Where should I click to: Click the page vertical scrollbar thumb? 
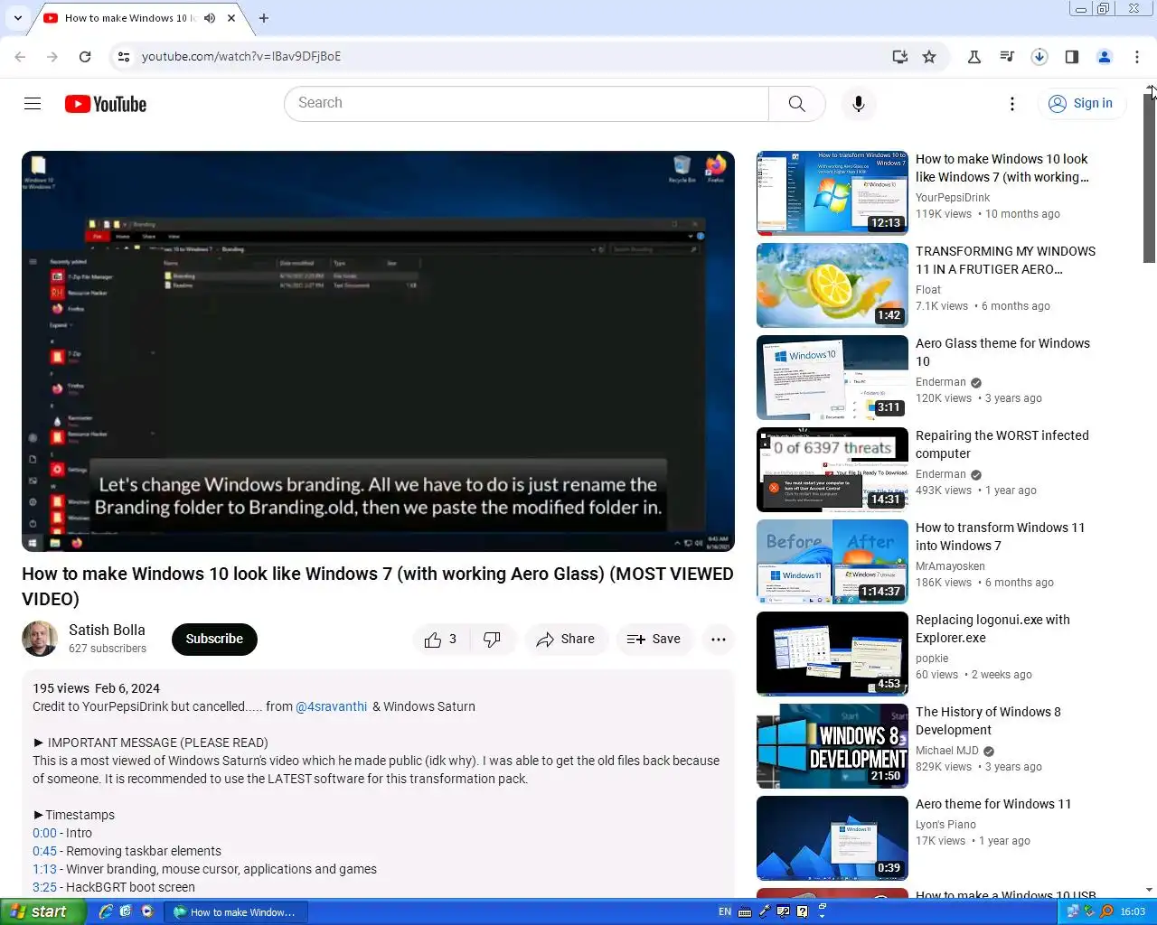[x=1149, y=178]
